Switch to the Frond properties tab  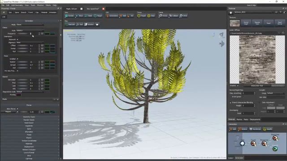pyautogui.click(x=30, y=13)
